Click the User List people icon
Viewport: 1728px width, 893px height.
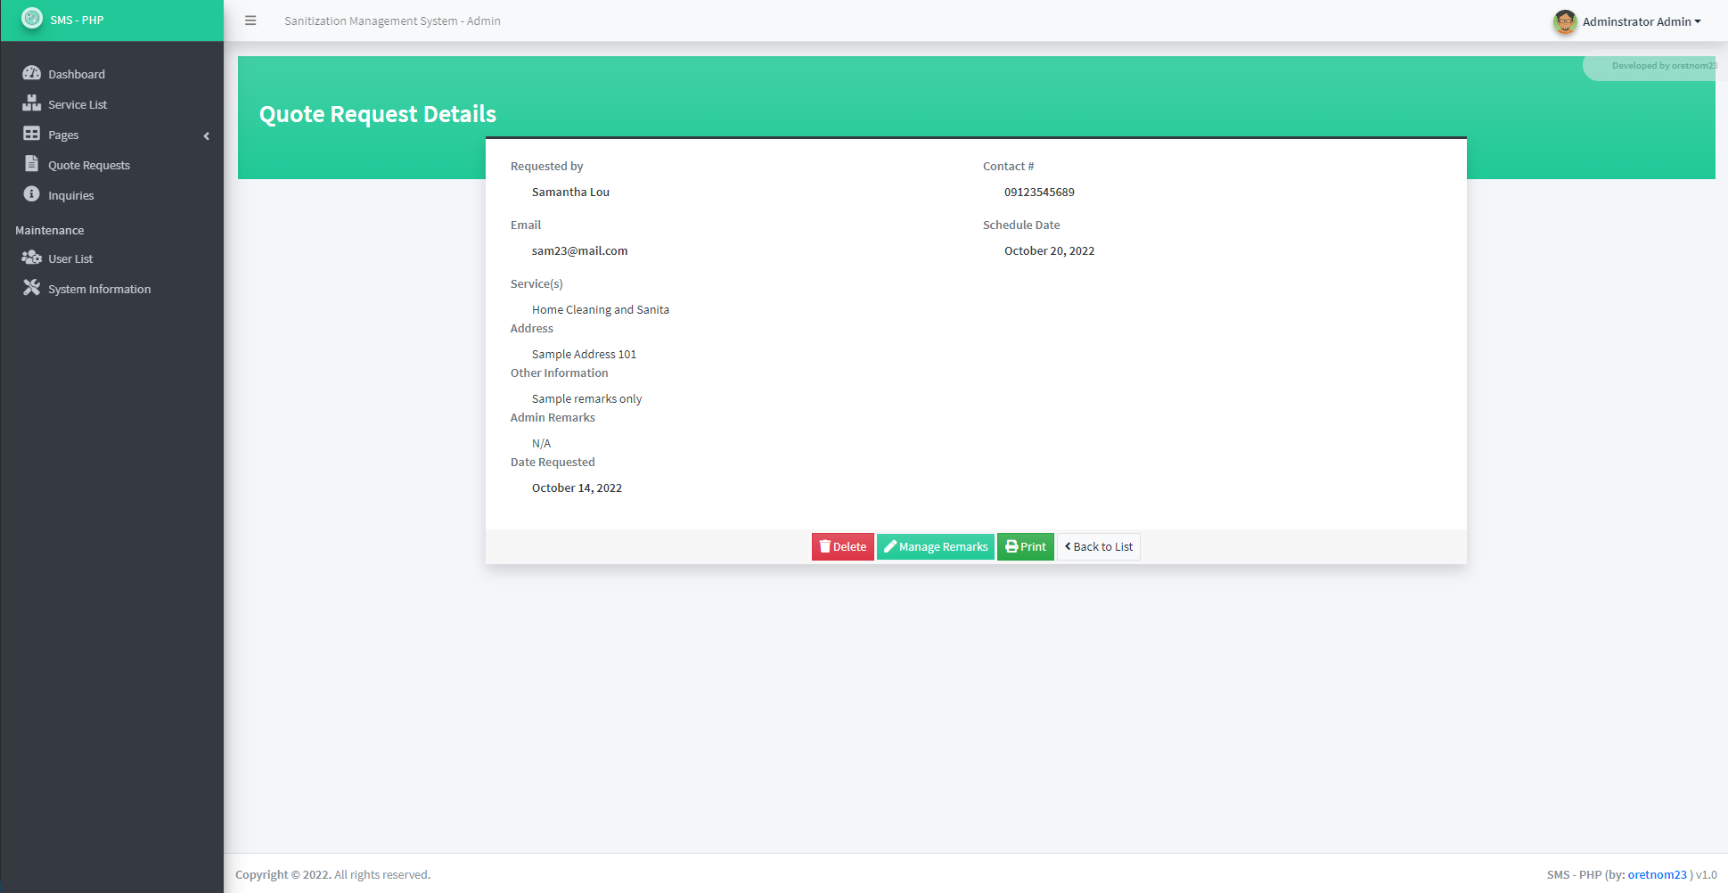tap(32, 258)
